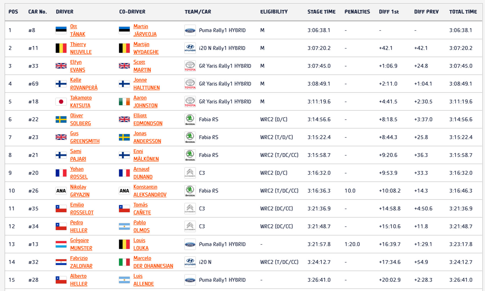Follow the Sami Pajari driver link
The height and width of the screenshot is (291, 485).
coord(78,155)
